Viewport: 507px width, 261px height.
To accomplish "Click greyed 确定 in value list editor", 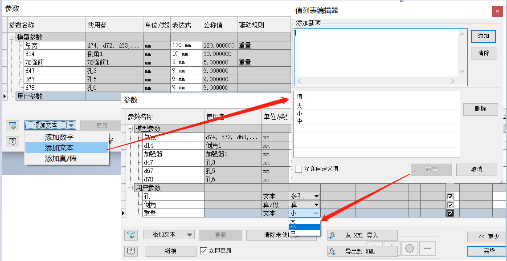I will click(431, 169).
